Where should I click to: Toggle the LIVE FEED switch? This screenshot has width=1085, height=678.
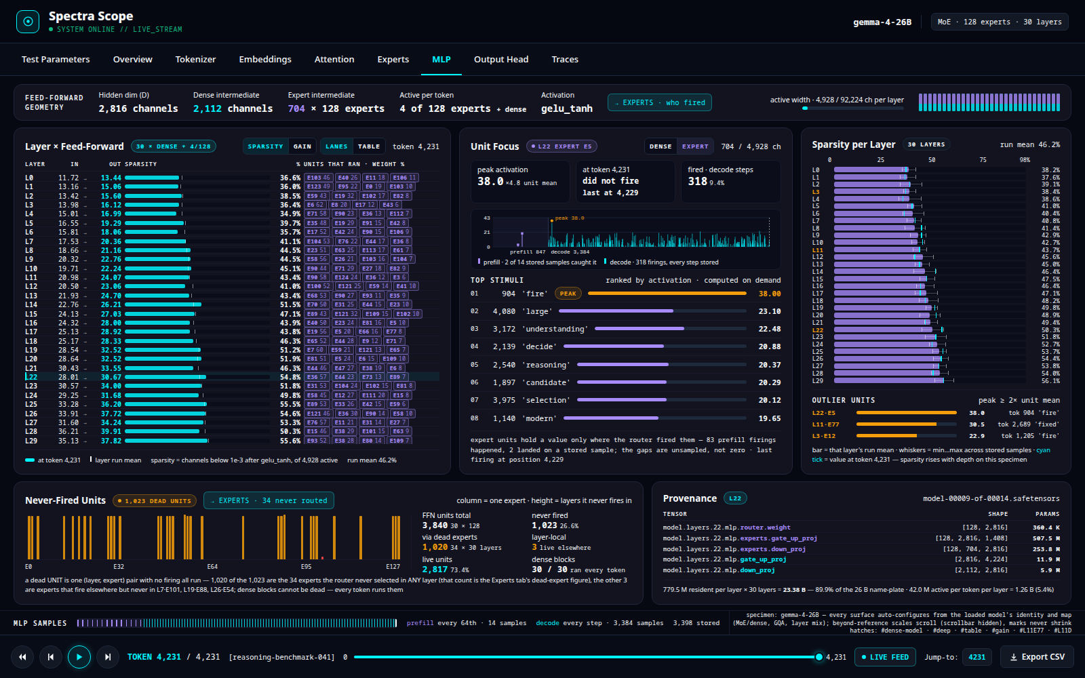(x=886, y=657)
